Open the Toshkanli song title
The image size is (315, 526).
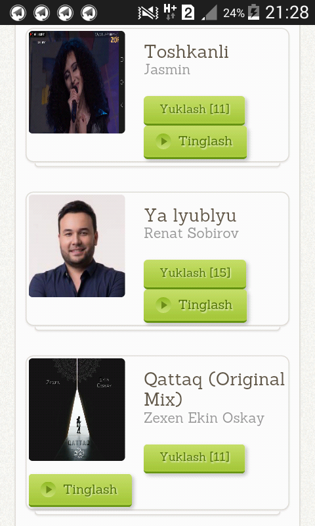(186, 52)
